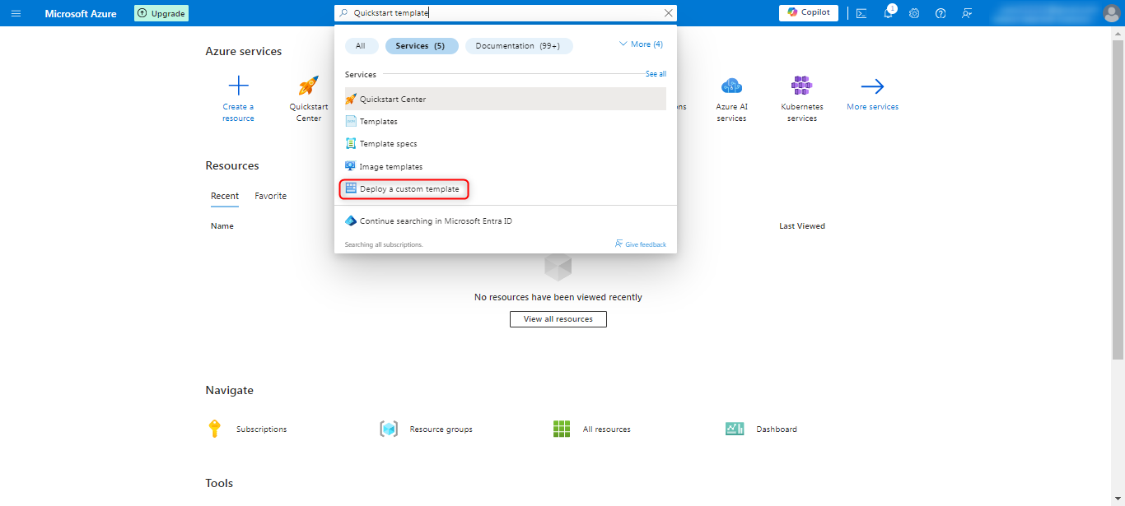
Task: Open the portal hamburger menu
Action: pyautogui.click(x=16, y=13)
